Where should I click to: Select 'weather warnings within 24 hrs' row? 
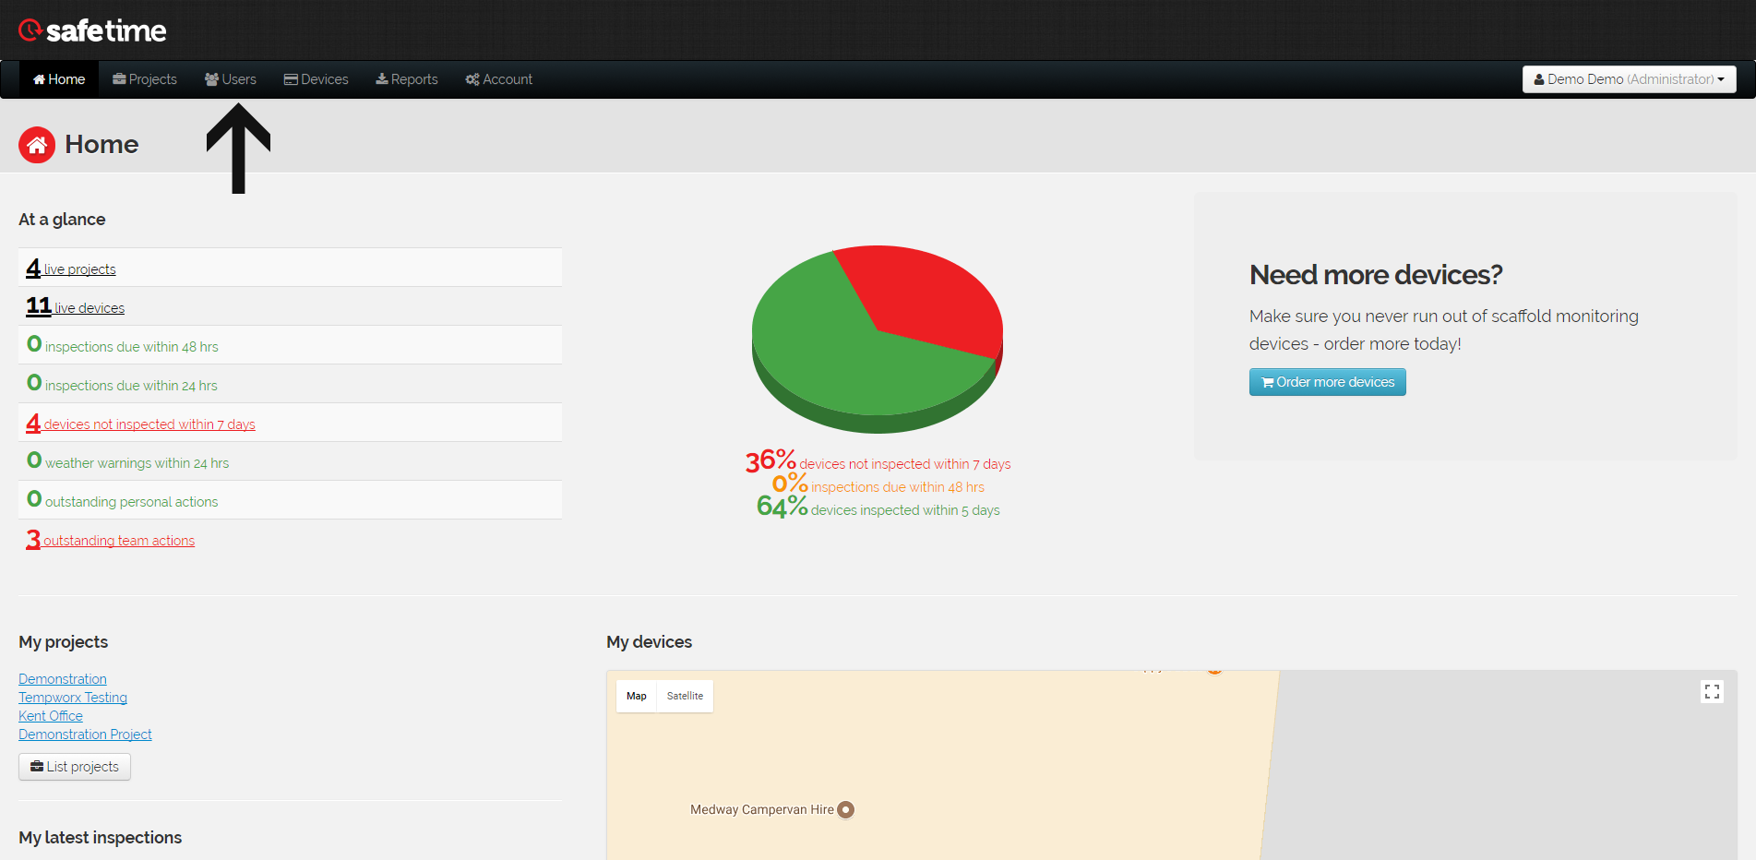coord(290,461)
